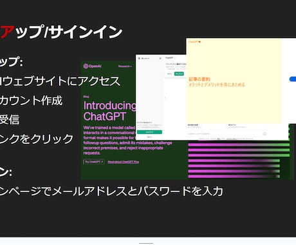Click the new chat icon in ChatGPT sidebar
This screenshot has height=245, width=296.
(x=160, y=58)
